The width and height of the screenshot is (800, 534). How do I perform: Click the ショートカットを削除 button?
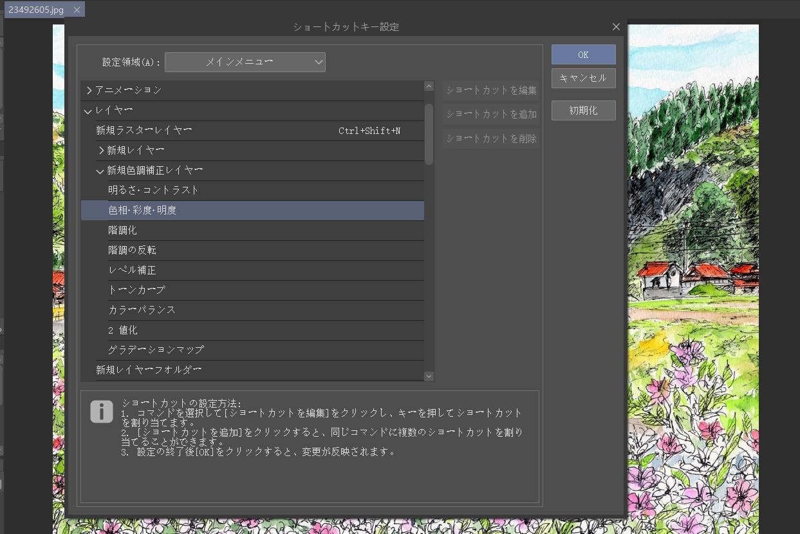(491, 138)
